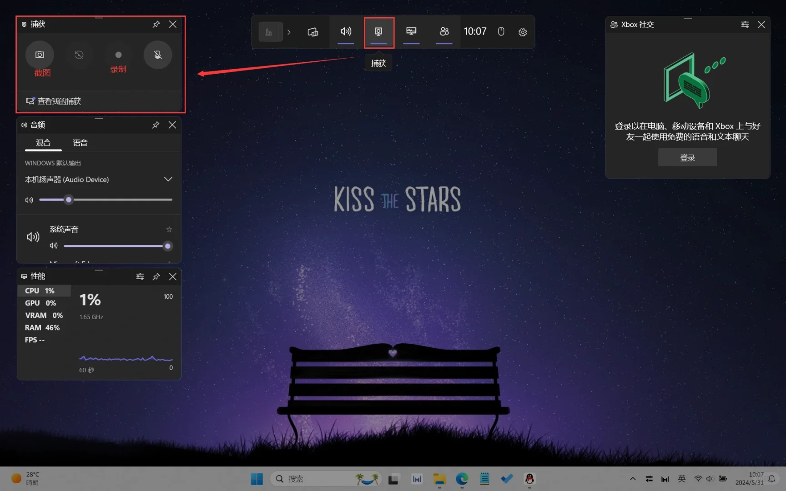Image resolution: width=786 pixels, height=491 pixels.
Task: Open Performance widget options
Action: 140,276
